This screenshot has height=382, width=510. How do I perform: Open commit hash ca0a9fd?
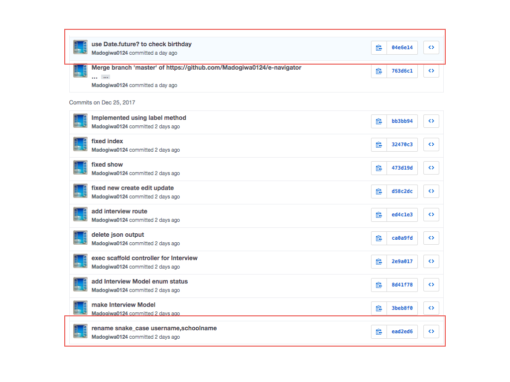point(402,238)
